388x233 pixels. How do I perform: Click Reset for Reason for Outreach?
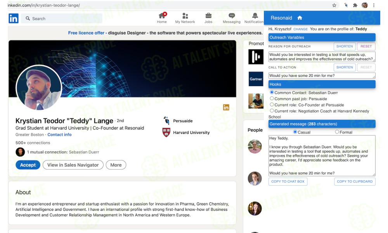coord(366,46)
